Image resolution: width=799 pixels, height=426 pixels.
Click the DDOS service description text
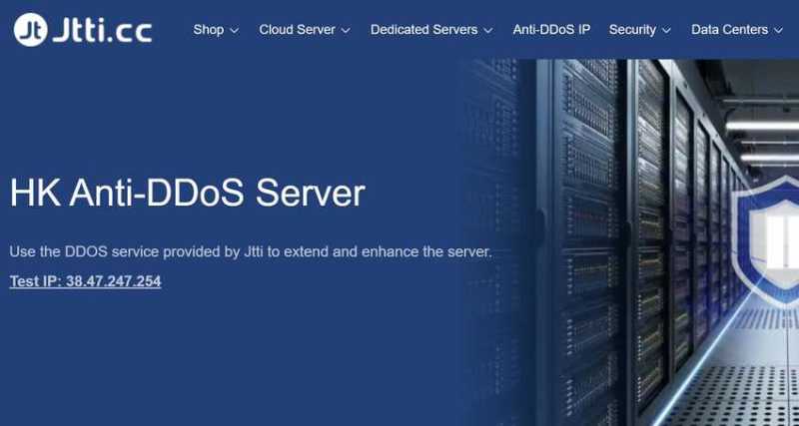click(x=251, y=252)
